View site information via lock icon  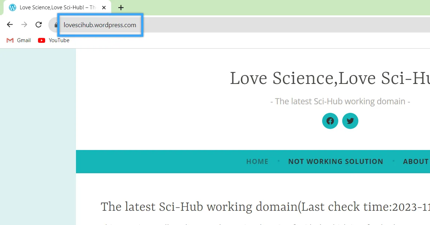point(56,25)
